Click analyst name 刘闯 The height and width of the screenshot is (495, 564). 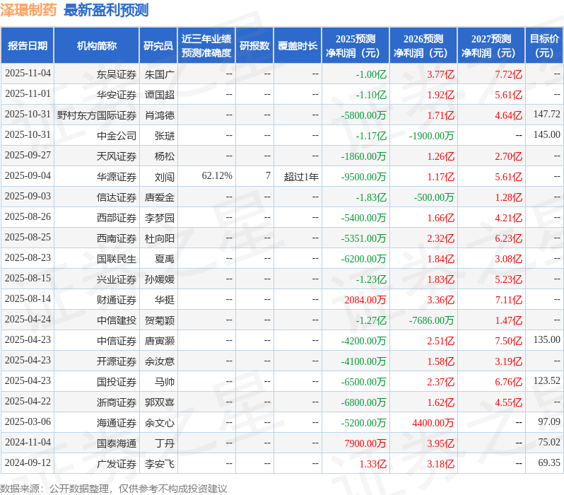pos(165,177)
